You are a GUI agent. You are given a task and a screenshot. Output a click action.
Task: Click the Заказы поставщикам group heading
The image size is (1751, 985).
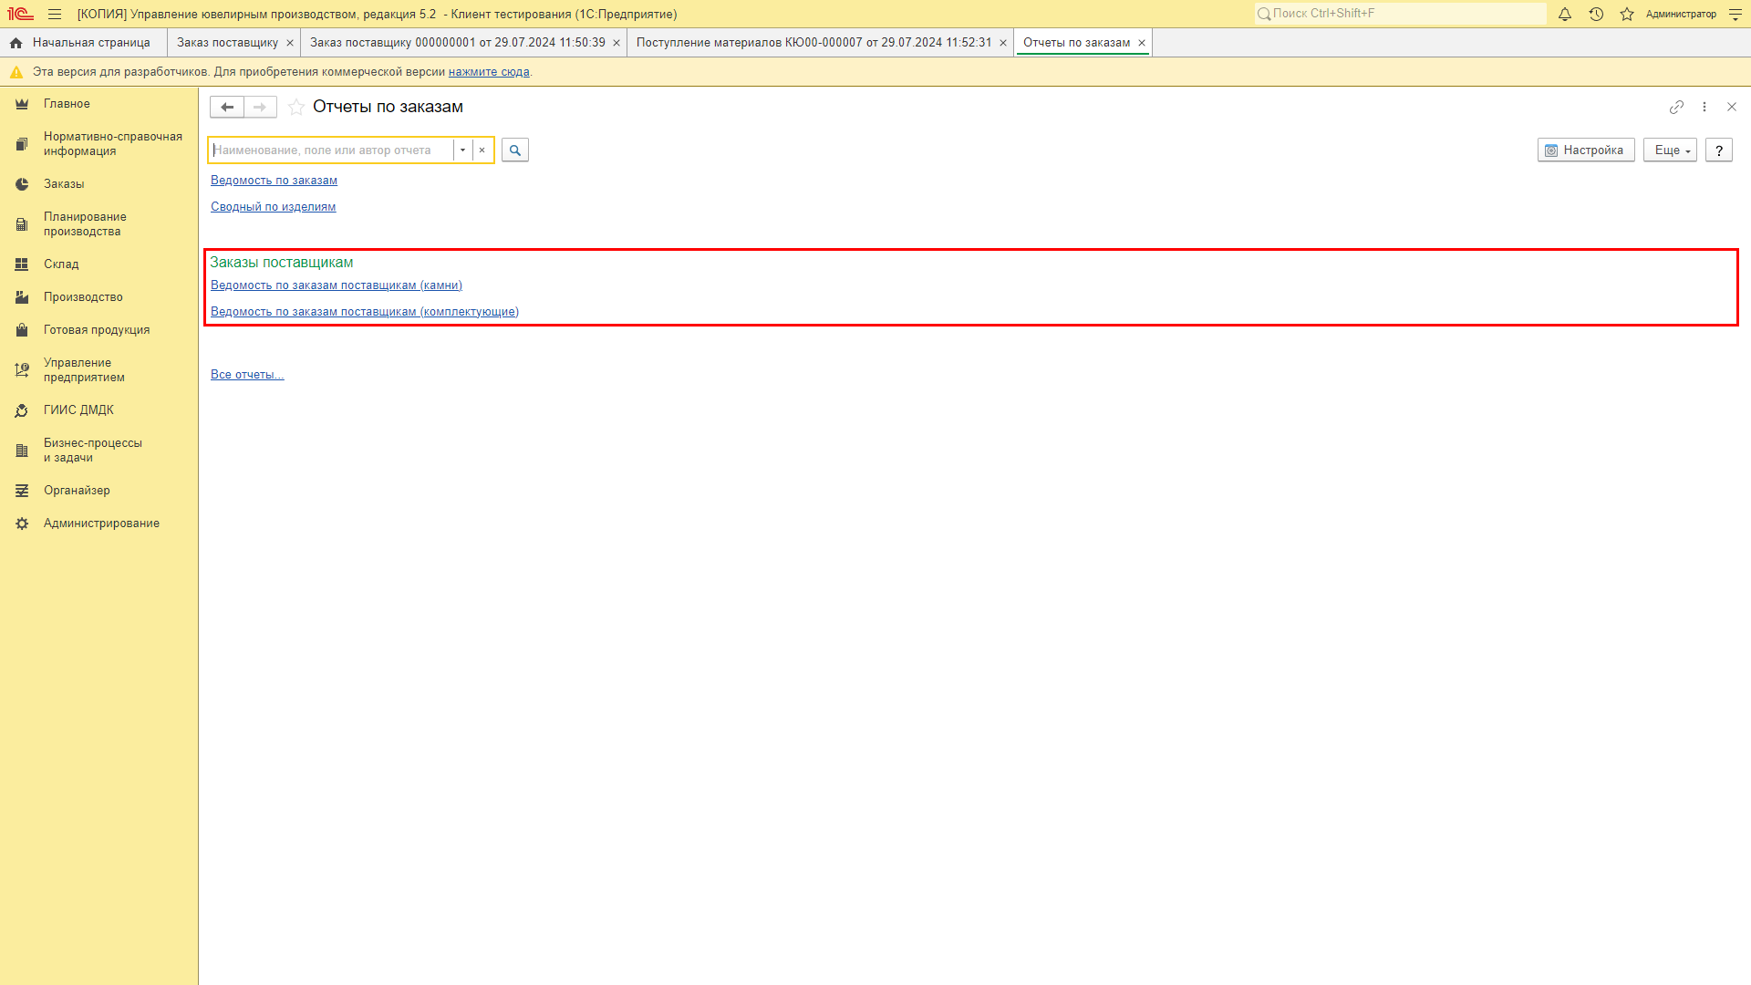pos(282,263)
